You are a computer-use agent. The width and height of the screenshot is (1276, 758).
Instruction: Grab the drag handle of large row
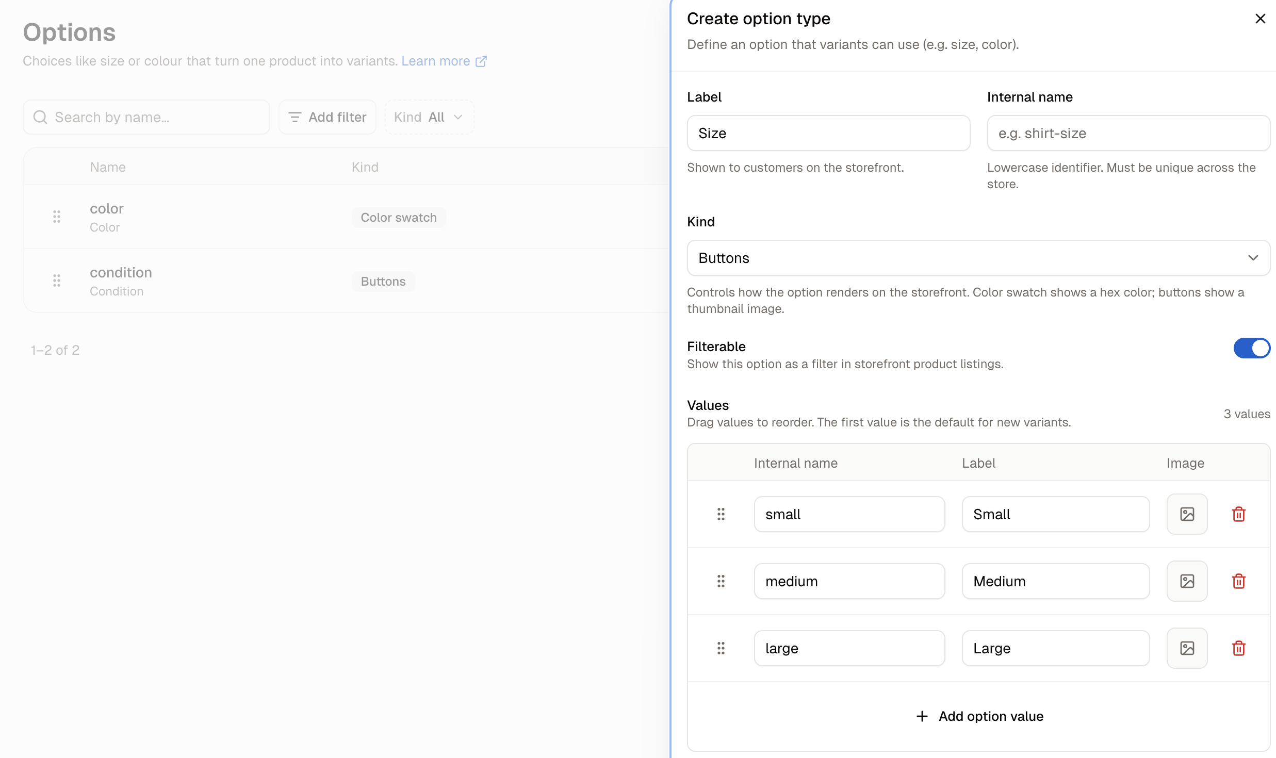tap(721, 648)
